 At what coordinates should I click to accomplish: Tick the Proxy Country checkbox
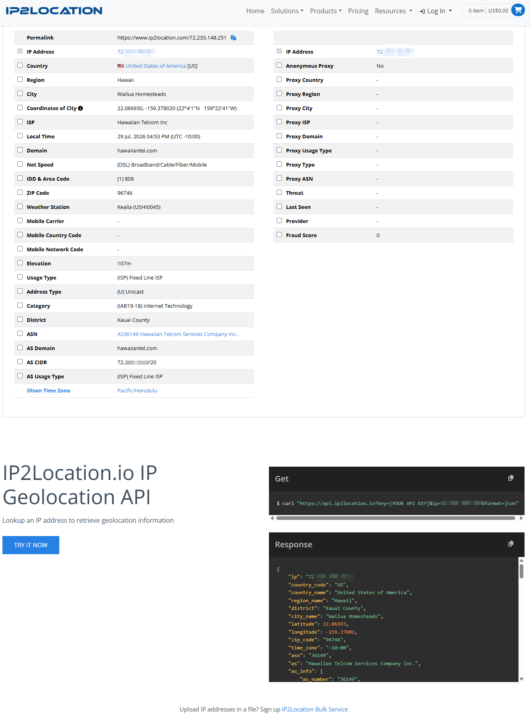[x=279, y=79]
